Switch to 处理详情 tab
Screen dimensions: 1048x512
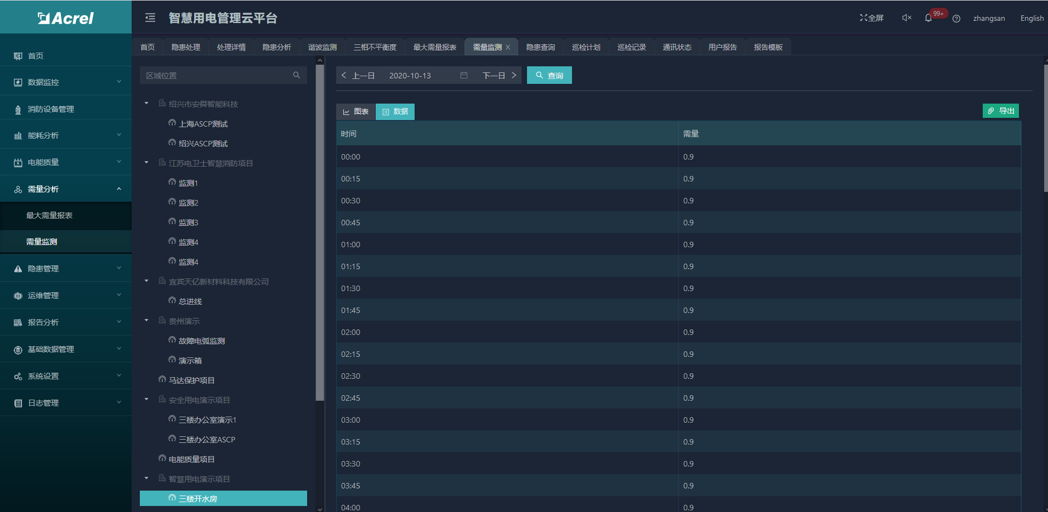pyautogui.click(x=231, y=47)
